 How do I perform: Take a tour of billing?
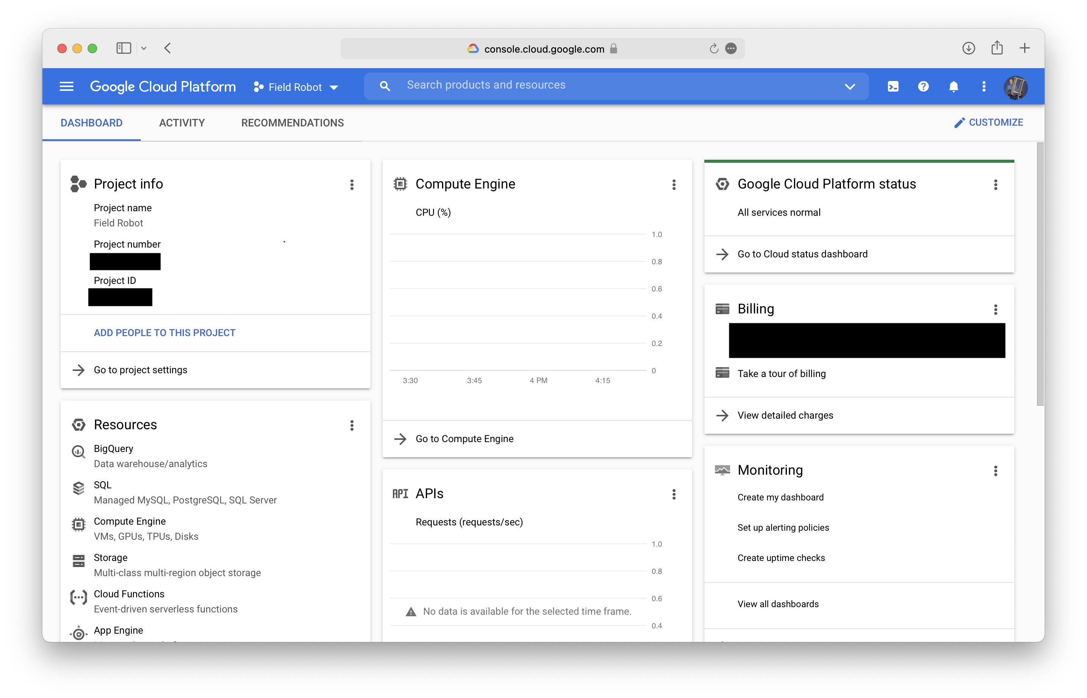pos(782,374)
